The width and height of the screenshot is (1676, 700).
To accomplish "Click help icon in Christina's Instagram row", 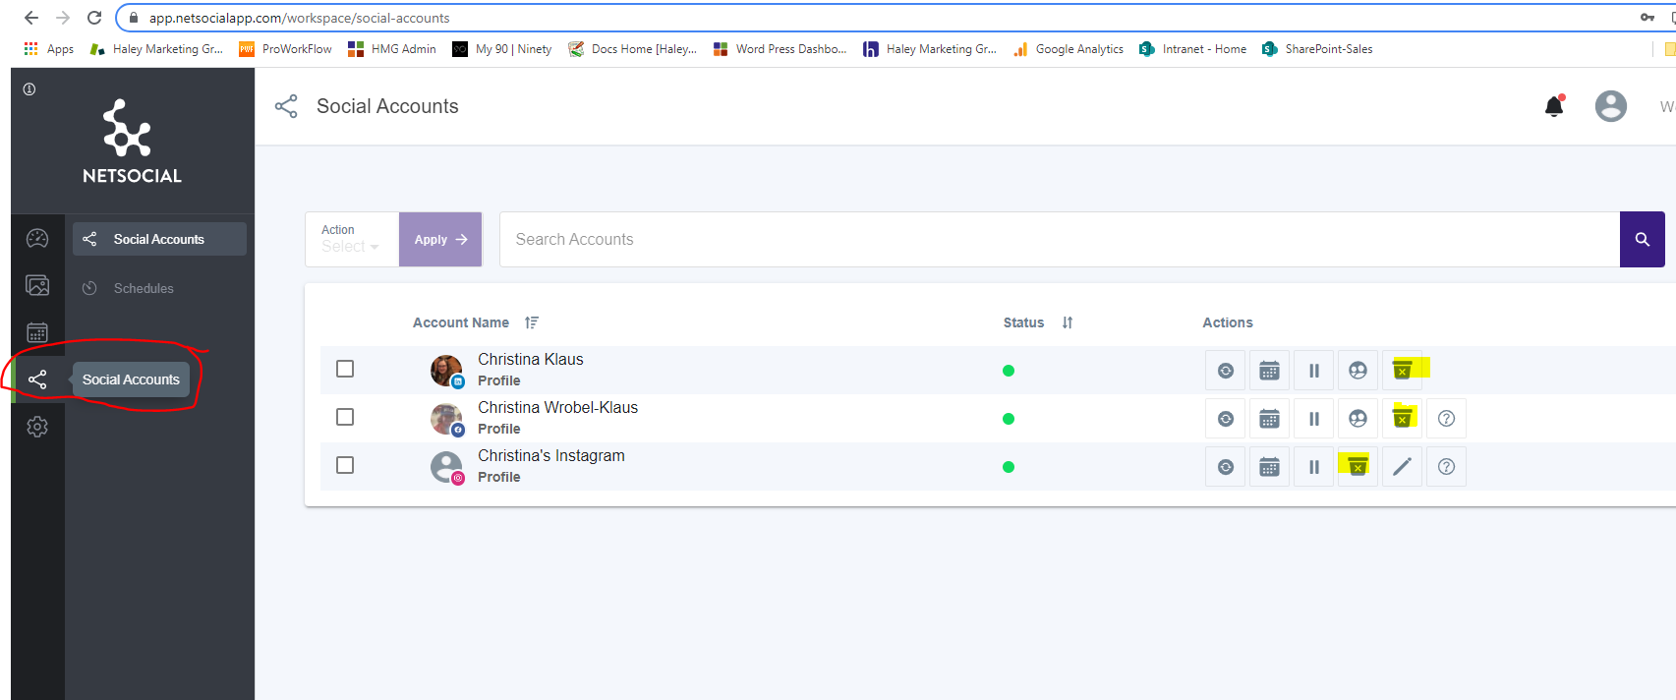I will (x=1446, y=467).
